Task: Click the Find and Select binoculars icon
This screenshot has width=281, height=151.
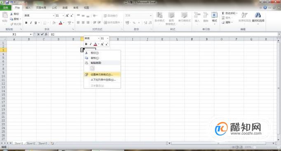Action: pyautogui.click(x=258, y=15)
